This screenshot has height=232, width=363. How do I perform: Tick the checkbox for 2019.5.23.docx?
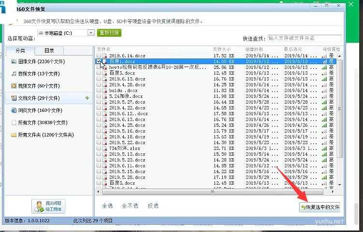tap(99, 160)
